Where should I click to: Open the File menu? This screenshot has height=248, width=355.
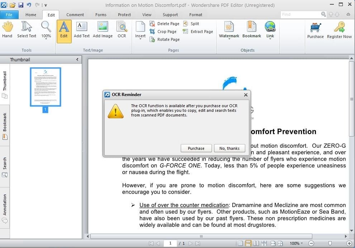(x=9, y=15)
